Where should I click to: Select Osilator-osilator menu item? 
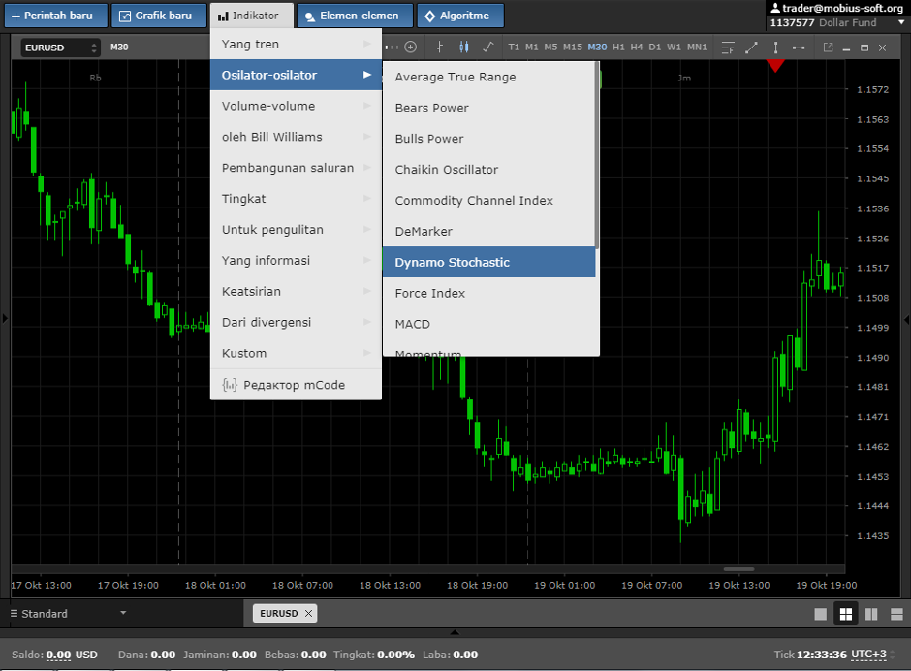coord(296,75)
